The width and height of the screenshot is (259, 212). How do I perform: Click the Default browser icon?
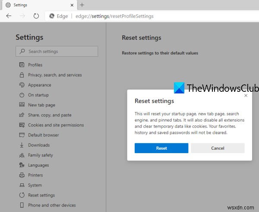pos(22,135)
